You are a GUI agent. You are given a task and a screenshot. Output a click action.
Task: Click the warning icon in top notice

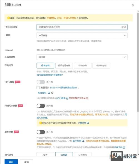pyautogui.click(x=9, y=18)
